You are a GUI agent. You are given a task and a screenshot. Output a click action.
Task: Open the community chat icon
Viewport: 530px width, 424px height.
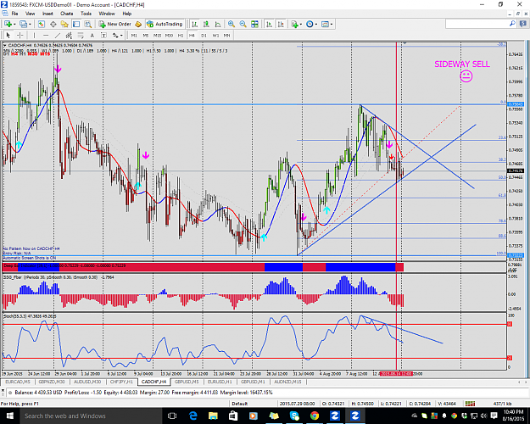click(x=523, y=24)
